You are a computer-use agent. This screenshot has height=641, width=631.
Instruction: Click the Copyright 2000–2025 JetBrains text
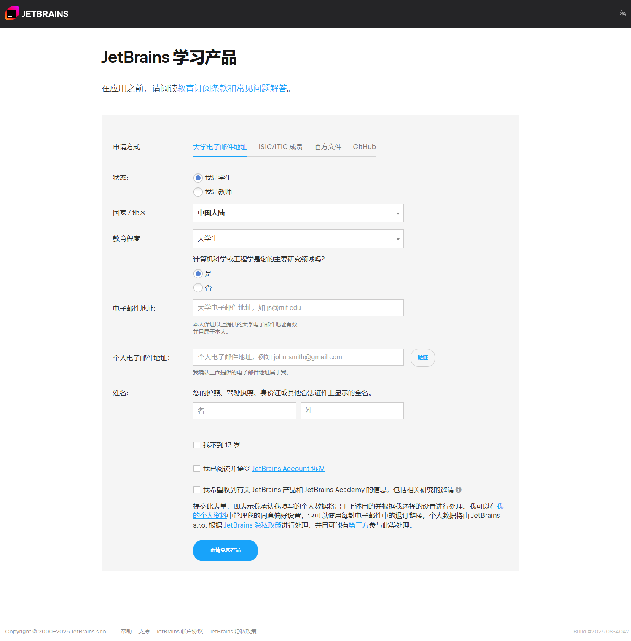click(x=56, y=631)
